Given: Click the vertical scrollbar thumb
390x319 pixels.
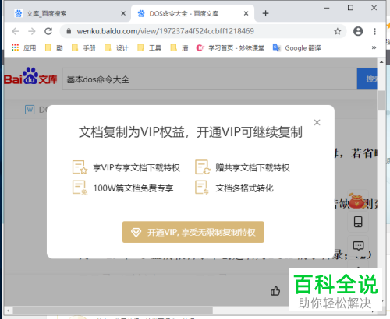Looking at the screenshot, I should (x=381, y=100).
